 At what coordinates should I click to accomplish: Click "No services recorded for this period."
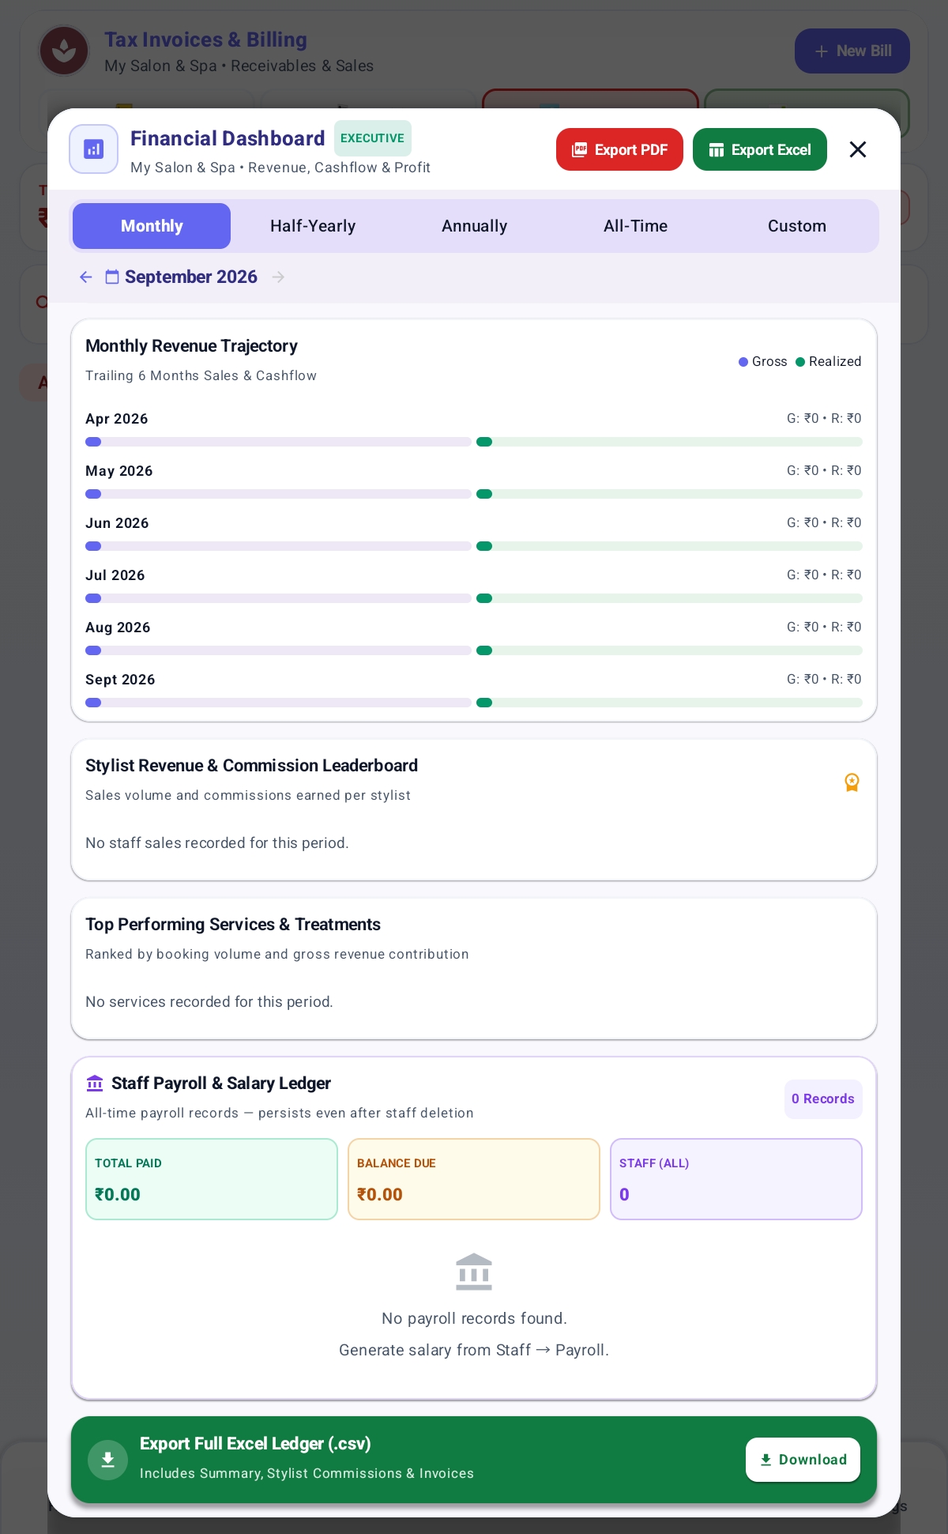click(x=209, y=1002)
